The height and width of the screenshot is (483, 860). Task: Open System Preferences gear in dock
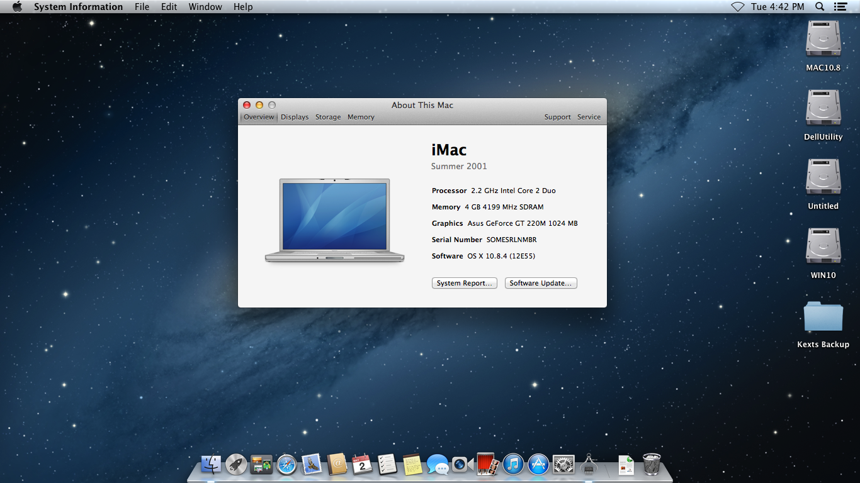563,465
